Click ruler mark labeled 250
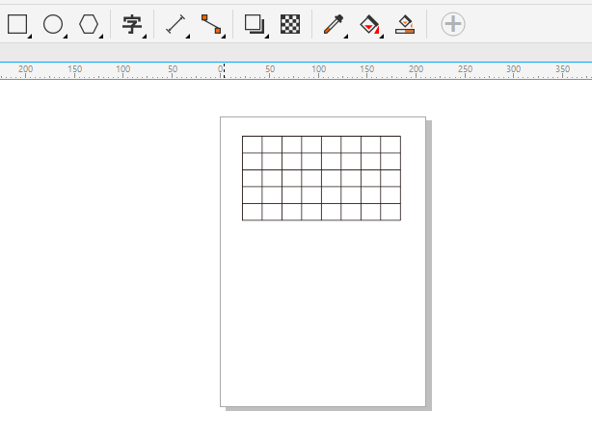 pos(465,69)
